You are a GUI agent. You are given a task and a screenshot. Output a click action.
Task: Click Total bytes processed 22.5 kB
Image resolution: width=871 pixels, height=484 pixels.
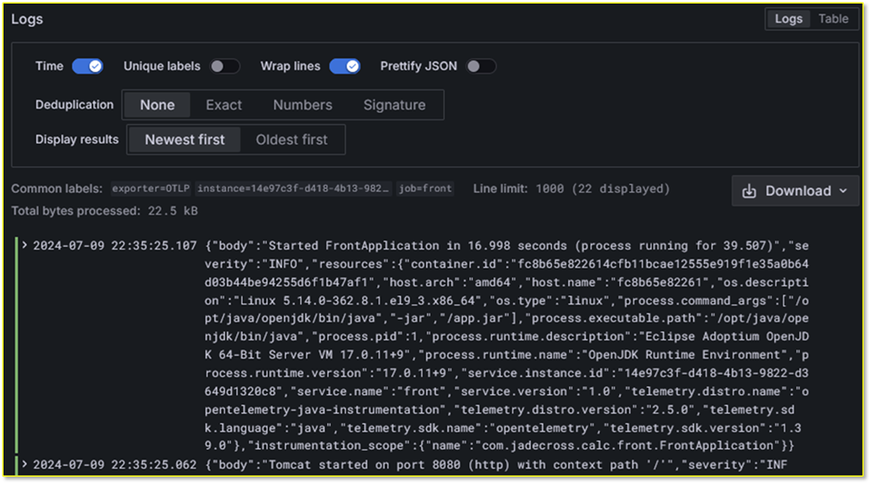click(104, 211)
